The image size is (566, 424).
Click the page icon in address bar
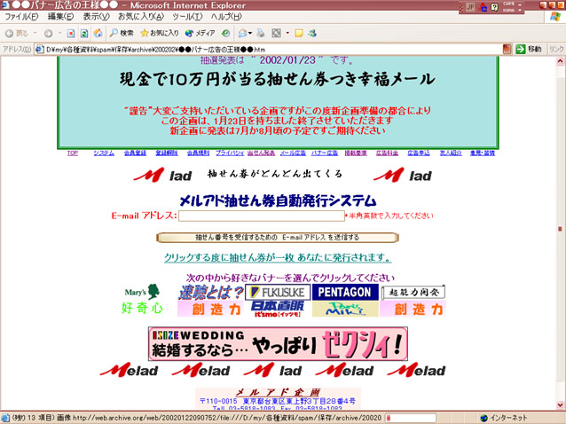point(40,50)
